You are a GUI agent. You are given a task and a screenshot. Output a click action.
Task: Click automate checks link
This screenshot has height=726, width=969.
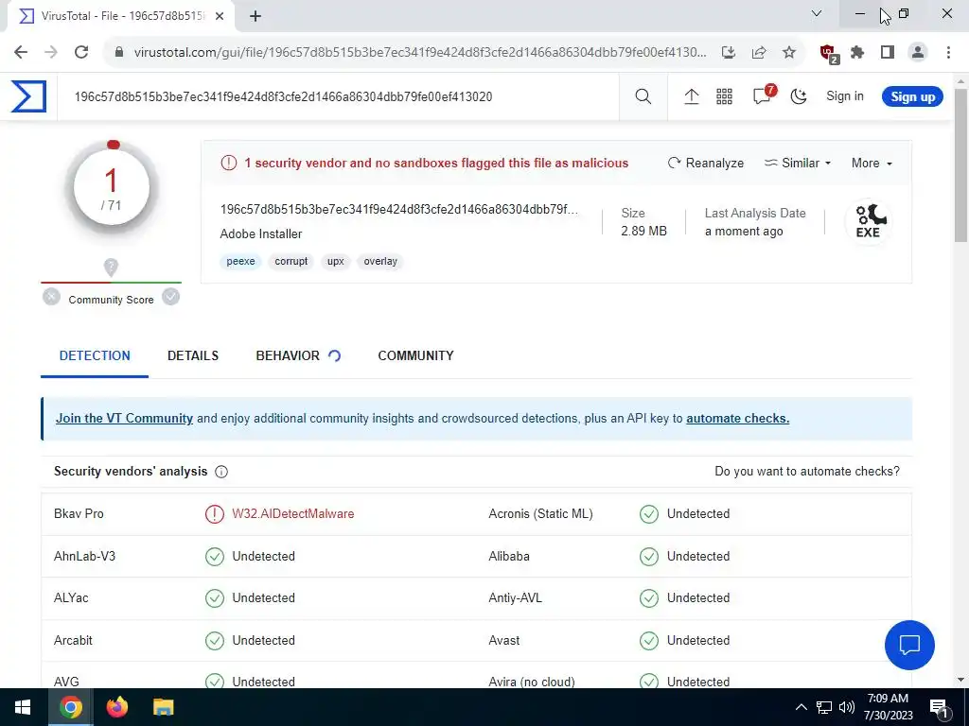pos(737,418)
